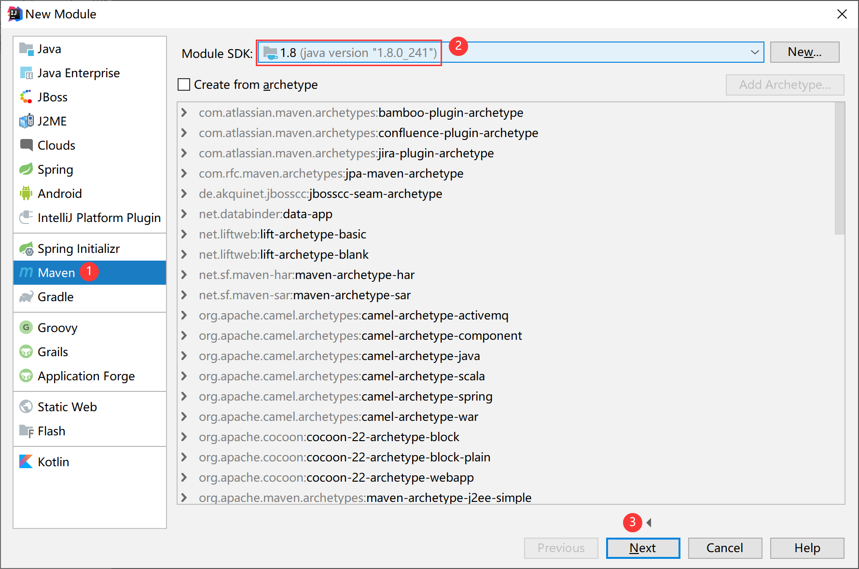Select the Gradle module type
The height and width of the screenshot is (569, 859).
(x=90, y=297)
